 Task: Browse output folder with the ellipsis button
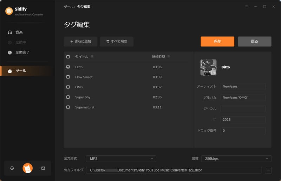click(268, 170)
